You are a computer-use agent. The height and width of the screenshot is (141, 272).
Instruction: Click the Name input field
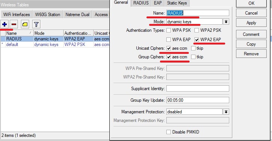(198, 13)
